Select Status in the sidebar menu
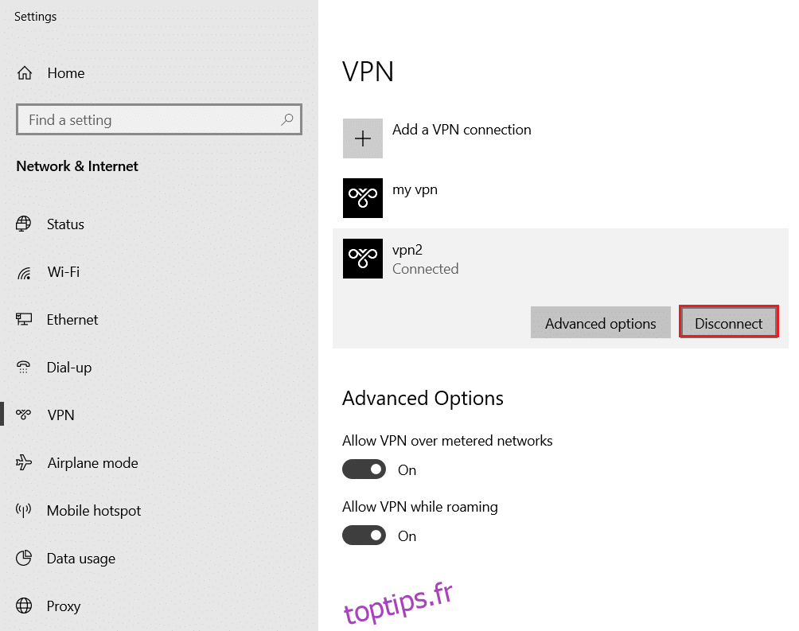Viewport: 799px width, 631px height. coord(65,224)
